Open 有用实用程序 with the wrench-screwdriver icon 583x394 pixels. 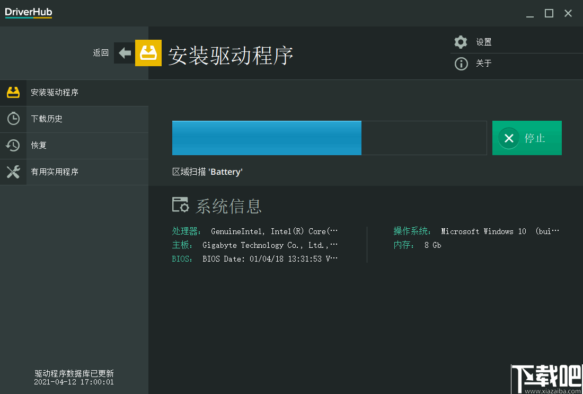tap(13, 172)
